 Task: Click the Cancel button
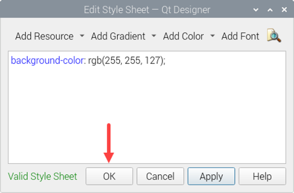point(160,176)
